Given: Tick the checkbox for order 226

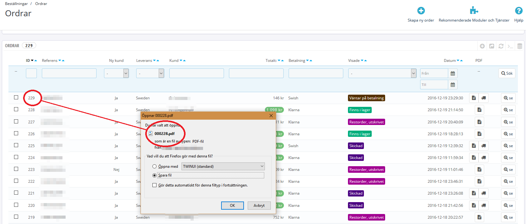Looking at the screenshot, I should point(16,133).
